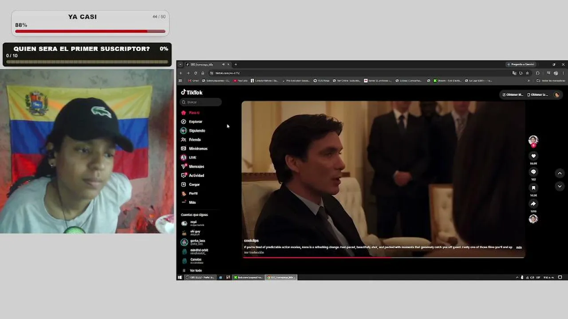Screen dimensions: 568x319
Task: Show the hidden bookmarks overflow
Action: (529, 81)
